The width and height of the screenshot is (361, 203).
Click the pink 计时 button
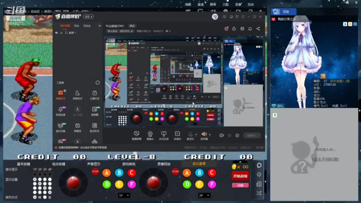pyautogui.click(x=240, y=185)
